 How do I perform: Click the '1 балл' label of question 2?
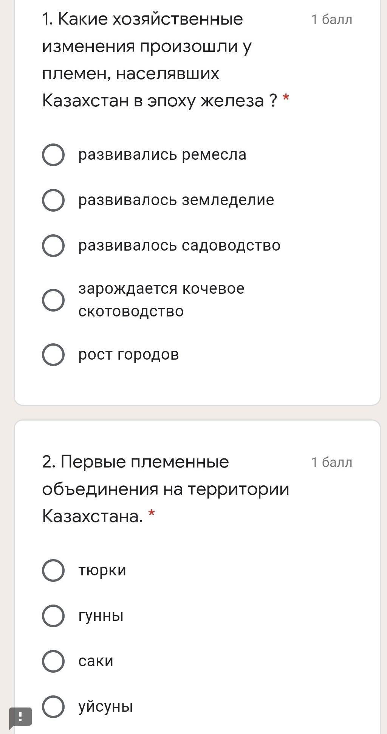point(331,463)
